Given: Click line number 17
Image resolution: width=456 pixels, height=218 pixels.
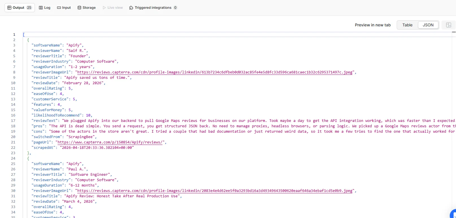Looking at the screenshot, I should tap(13, 121).
